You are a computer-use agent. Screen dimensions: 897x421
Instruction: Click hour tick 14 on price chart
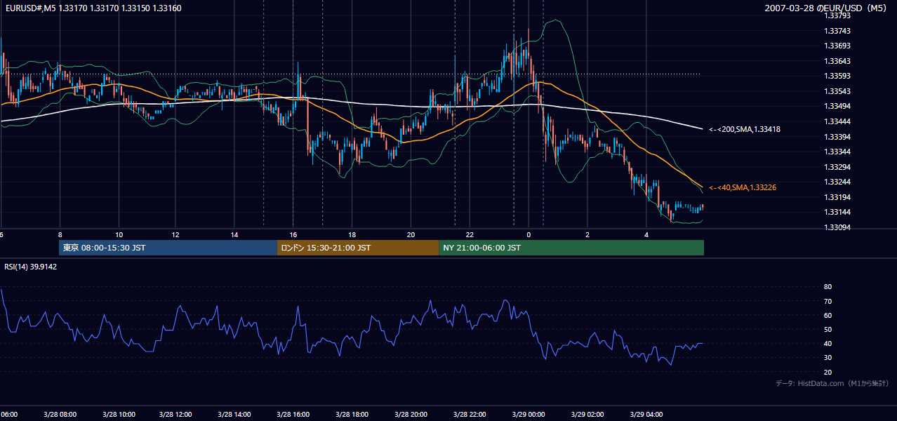click(235, 234)
